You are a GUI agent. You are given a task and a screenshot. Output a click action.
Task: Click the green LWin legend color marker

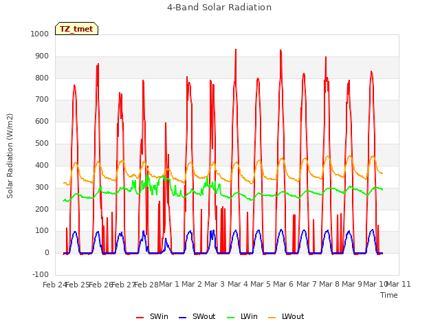[x=230, y=318]
